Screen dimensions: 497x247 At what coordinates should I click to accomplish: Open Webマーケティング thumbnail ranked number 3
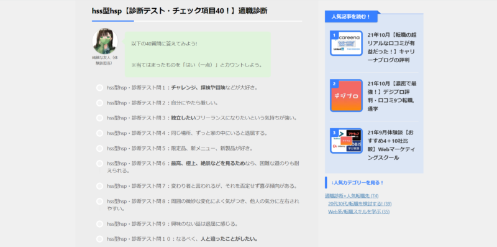(346, 141)
